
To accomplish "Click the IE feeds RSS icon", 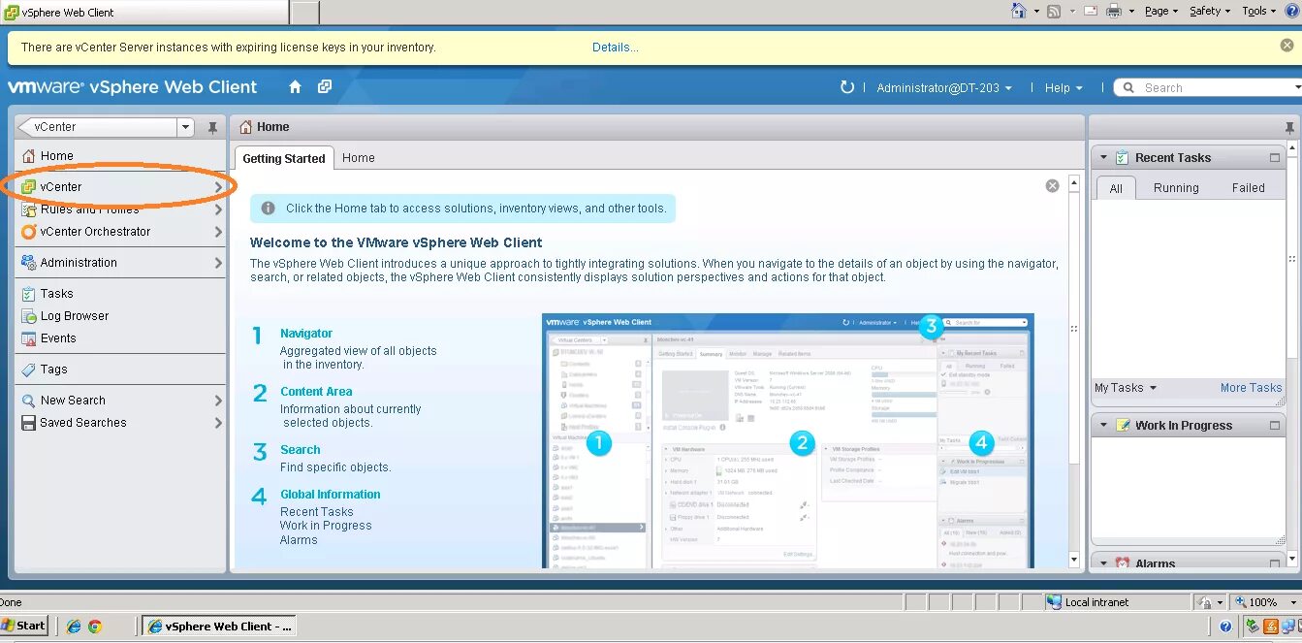I will (1053, 11).
